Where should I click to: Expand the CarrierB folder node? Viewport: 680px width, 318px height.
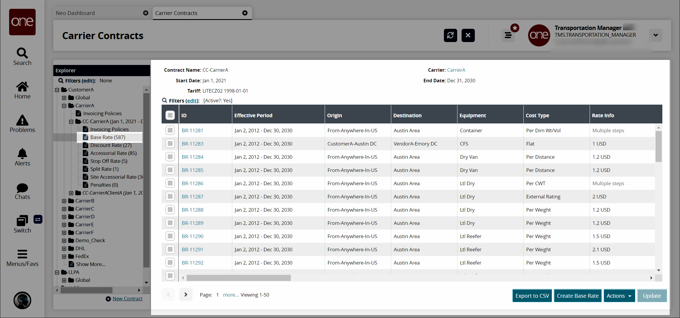coord(64,201)
